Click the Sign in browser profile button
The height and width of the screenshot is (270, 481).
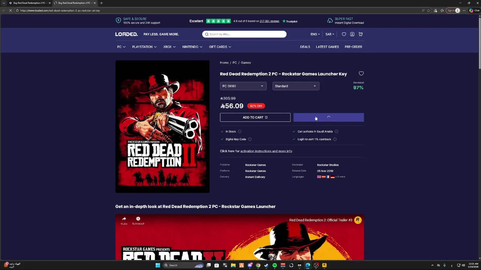tap(453, 10)
